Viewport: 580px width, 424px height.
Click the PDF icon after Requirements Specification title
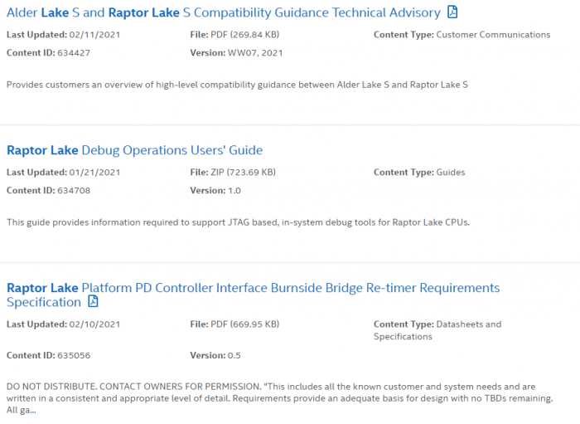(93, 302)
